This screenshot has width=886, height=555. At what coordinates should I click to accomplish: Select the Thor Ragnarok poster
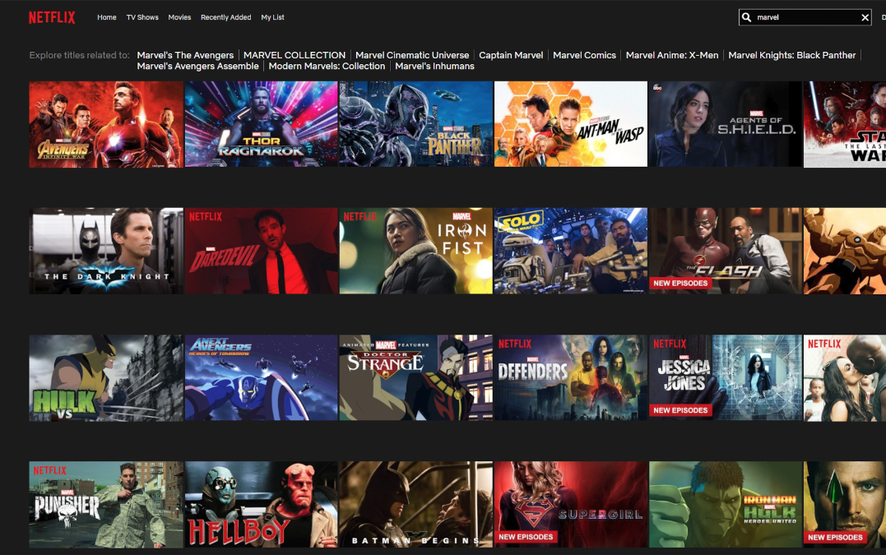(261, 124)
